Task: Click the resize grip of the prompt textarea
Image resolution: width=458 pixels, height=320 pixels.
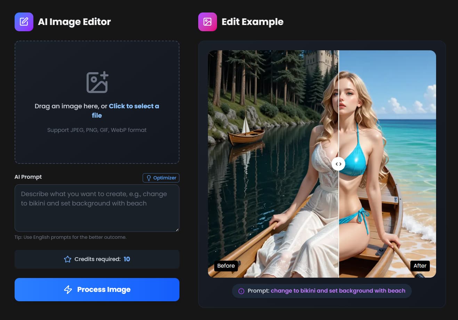Action: (177, 229)
